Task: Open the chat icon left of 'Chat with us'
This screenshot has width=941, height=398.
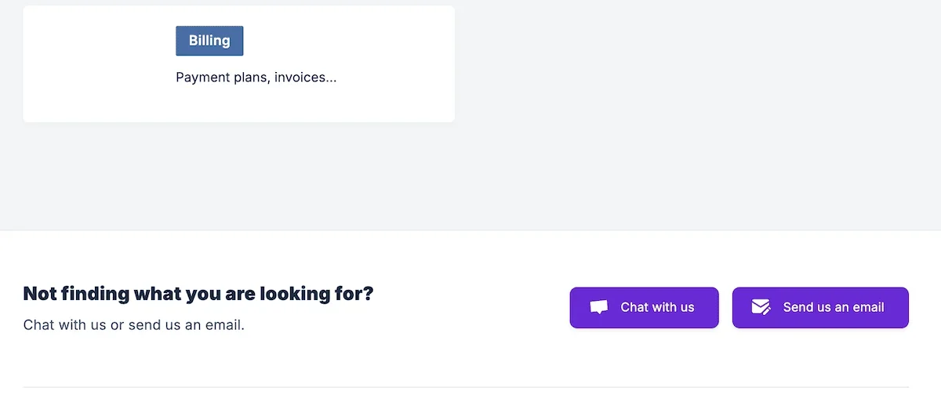Action: pyautogui.click(x=599, y=307)
